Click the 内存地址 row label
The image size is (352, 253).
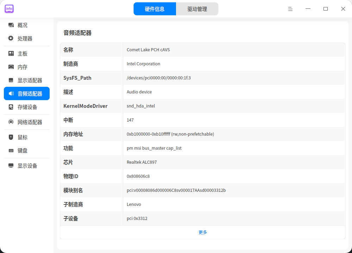click(73, 134)
